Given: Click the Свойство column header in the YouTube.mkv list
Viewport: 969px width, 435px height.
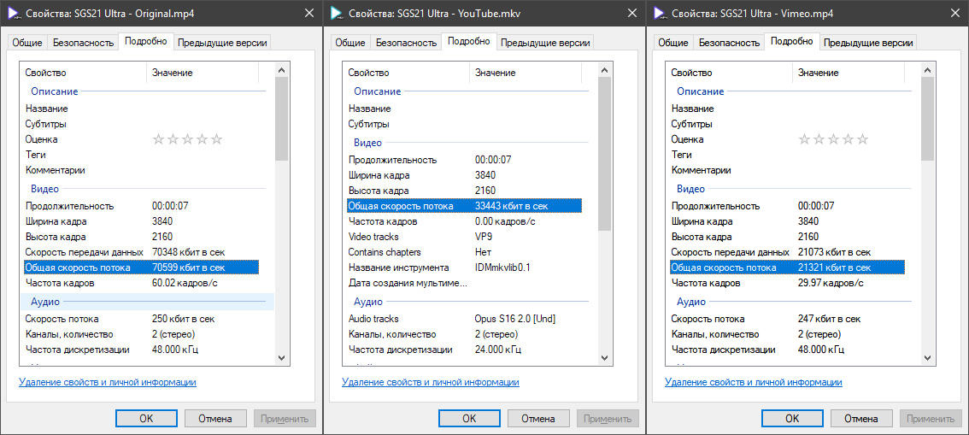Looking at the screenshot, I should [x=367, y=73].
